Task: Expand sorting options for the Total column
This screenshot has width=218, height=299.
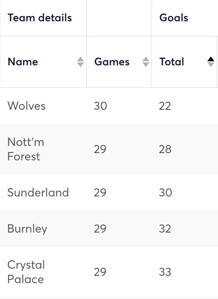Action: point(211,62)
